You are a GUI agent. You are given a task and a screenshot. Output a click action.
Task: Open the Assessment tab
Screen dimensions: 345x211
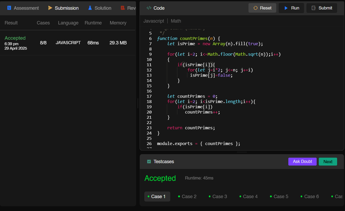23,8
